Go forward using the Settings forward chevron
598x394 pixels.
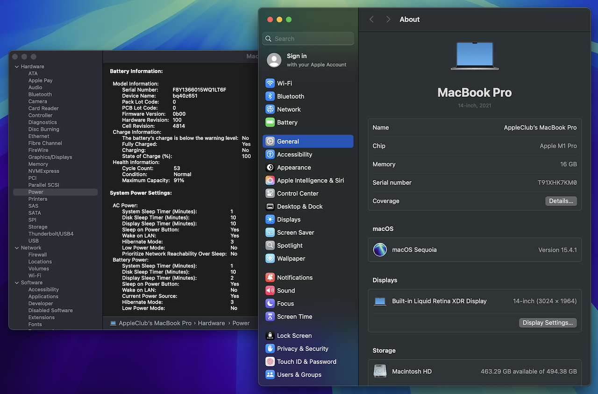[388, 19]
